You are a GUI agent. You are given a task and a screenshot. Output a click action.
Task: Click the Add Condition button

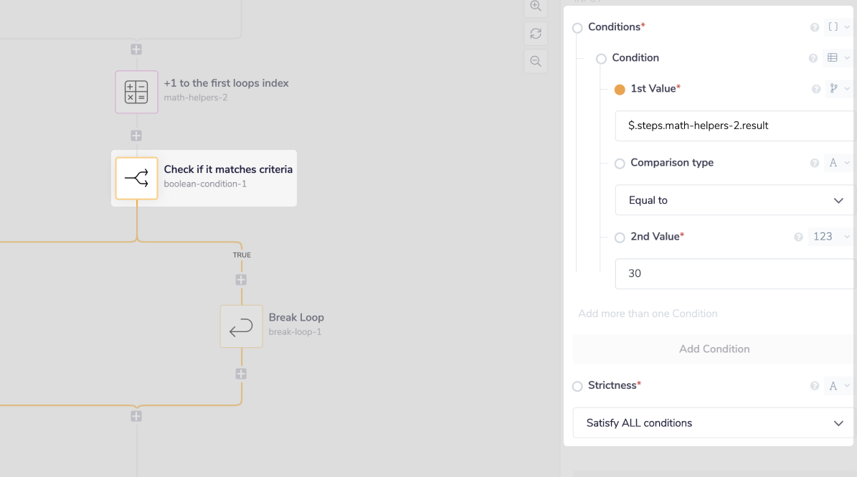[x=714, y=349]
